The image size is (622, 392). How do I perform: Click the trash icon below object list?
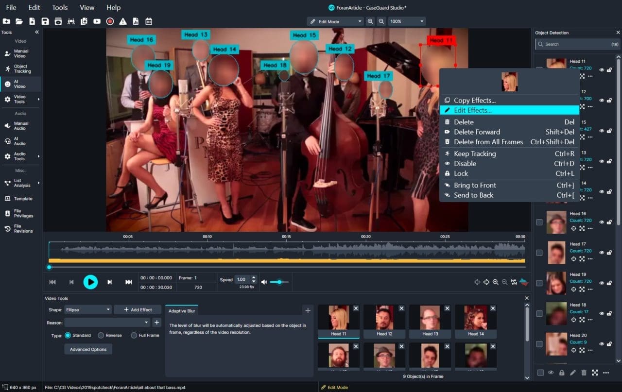click(x=584, y=373)
